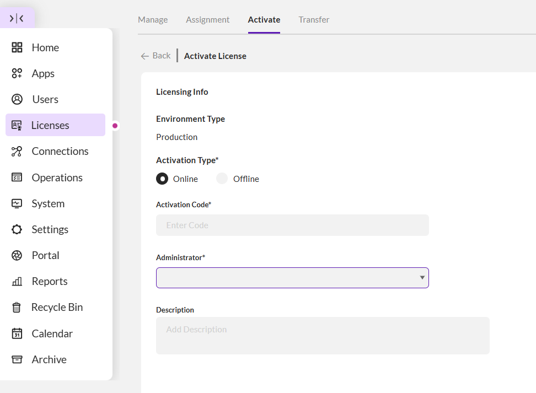Switch to the Manage tab

point(153,19)
